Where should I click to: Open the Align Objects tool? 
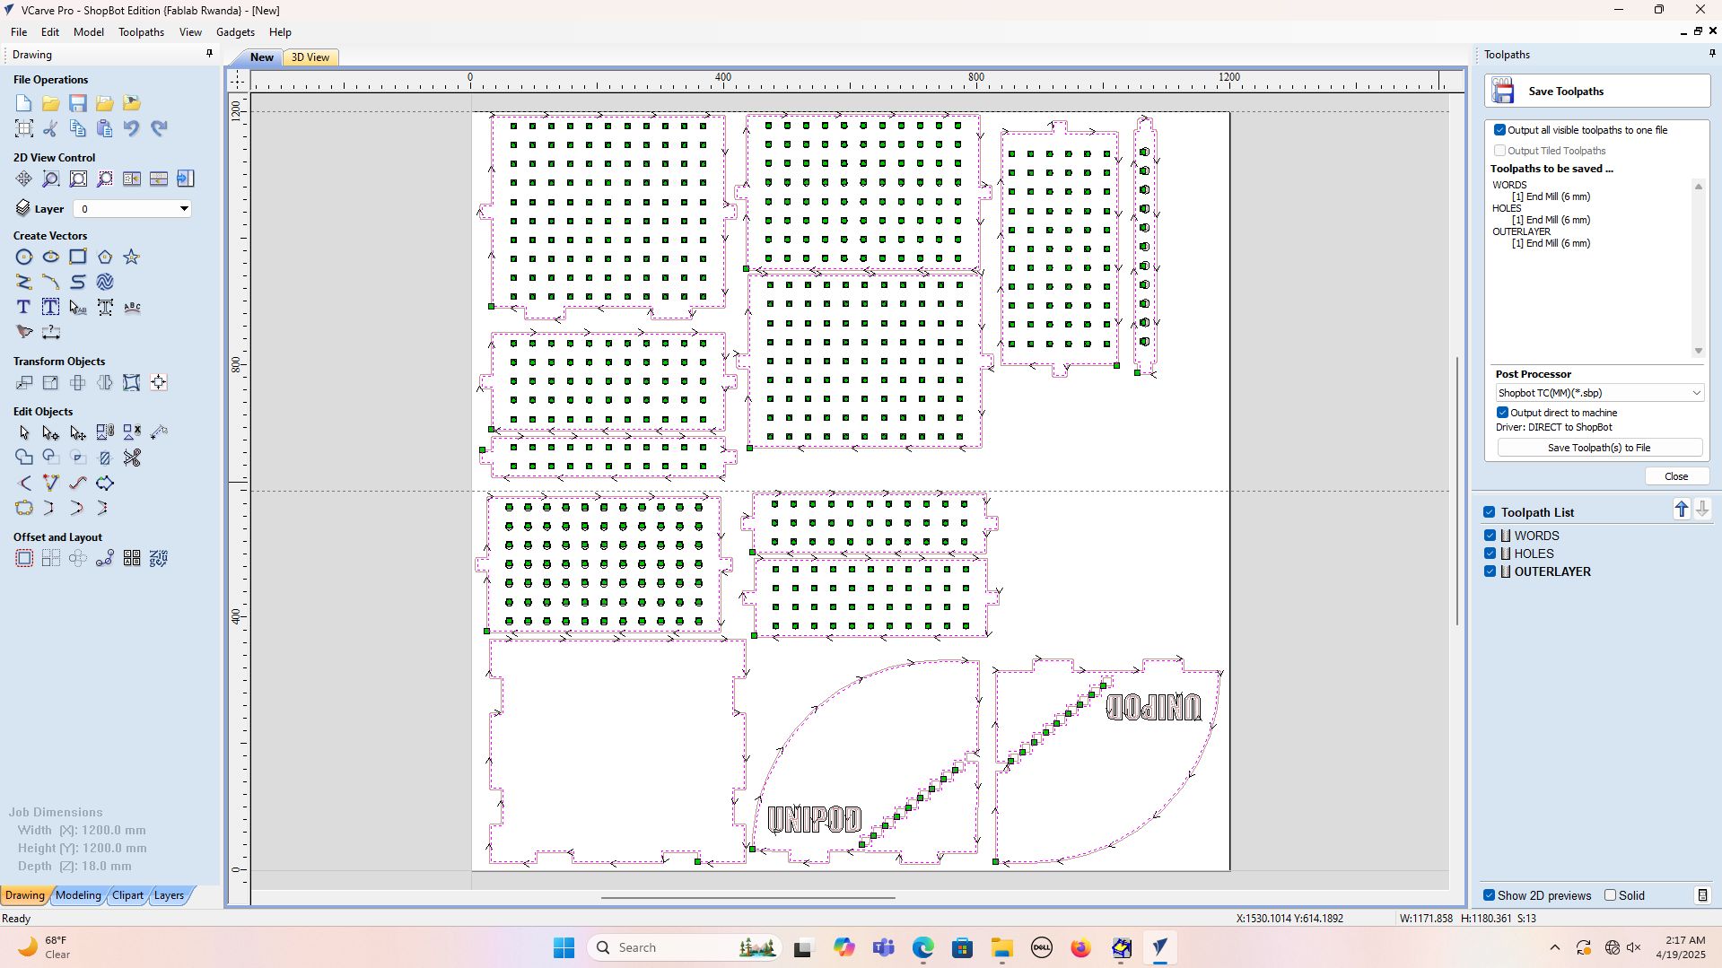coord(159,383)
